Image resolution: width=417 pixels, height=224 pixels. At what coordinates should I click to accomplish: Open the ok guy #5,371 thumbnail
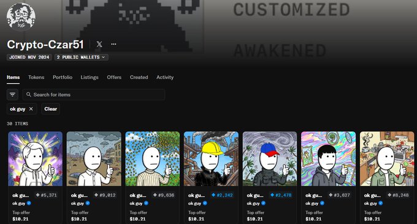36,159
